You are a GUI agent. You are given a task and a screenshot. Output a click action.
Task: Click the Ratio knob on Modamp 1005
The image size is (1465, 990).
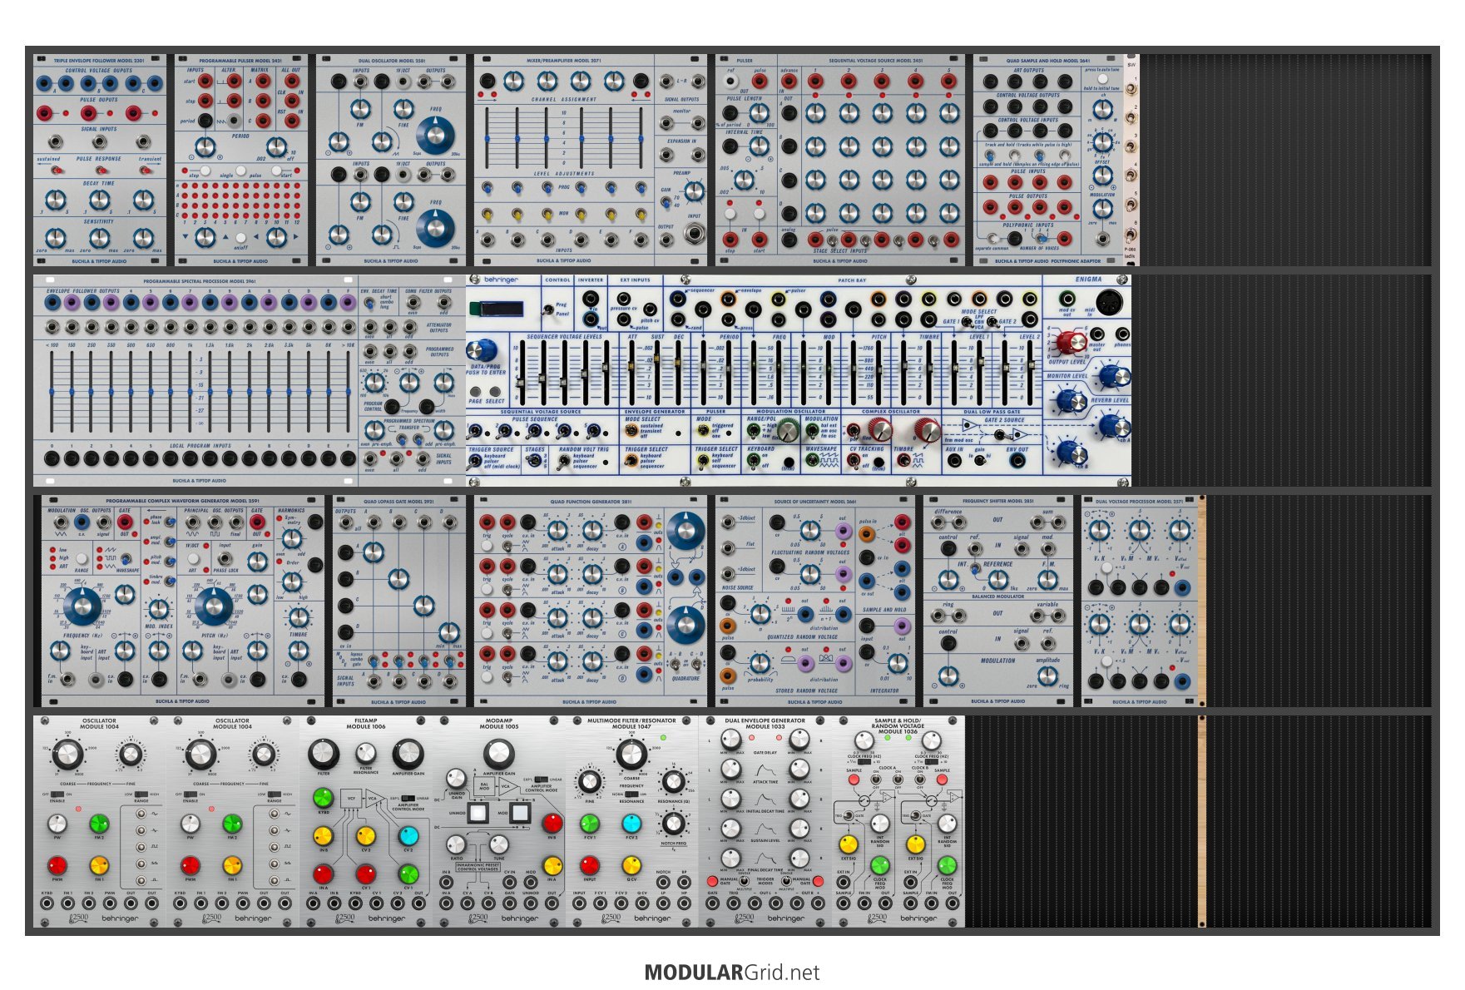pyautogui.click(x=457, y=844)
